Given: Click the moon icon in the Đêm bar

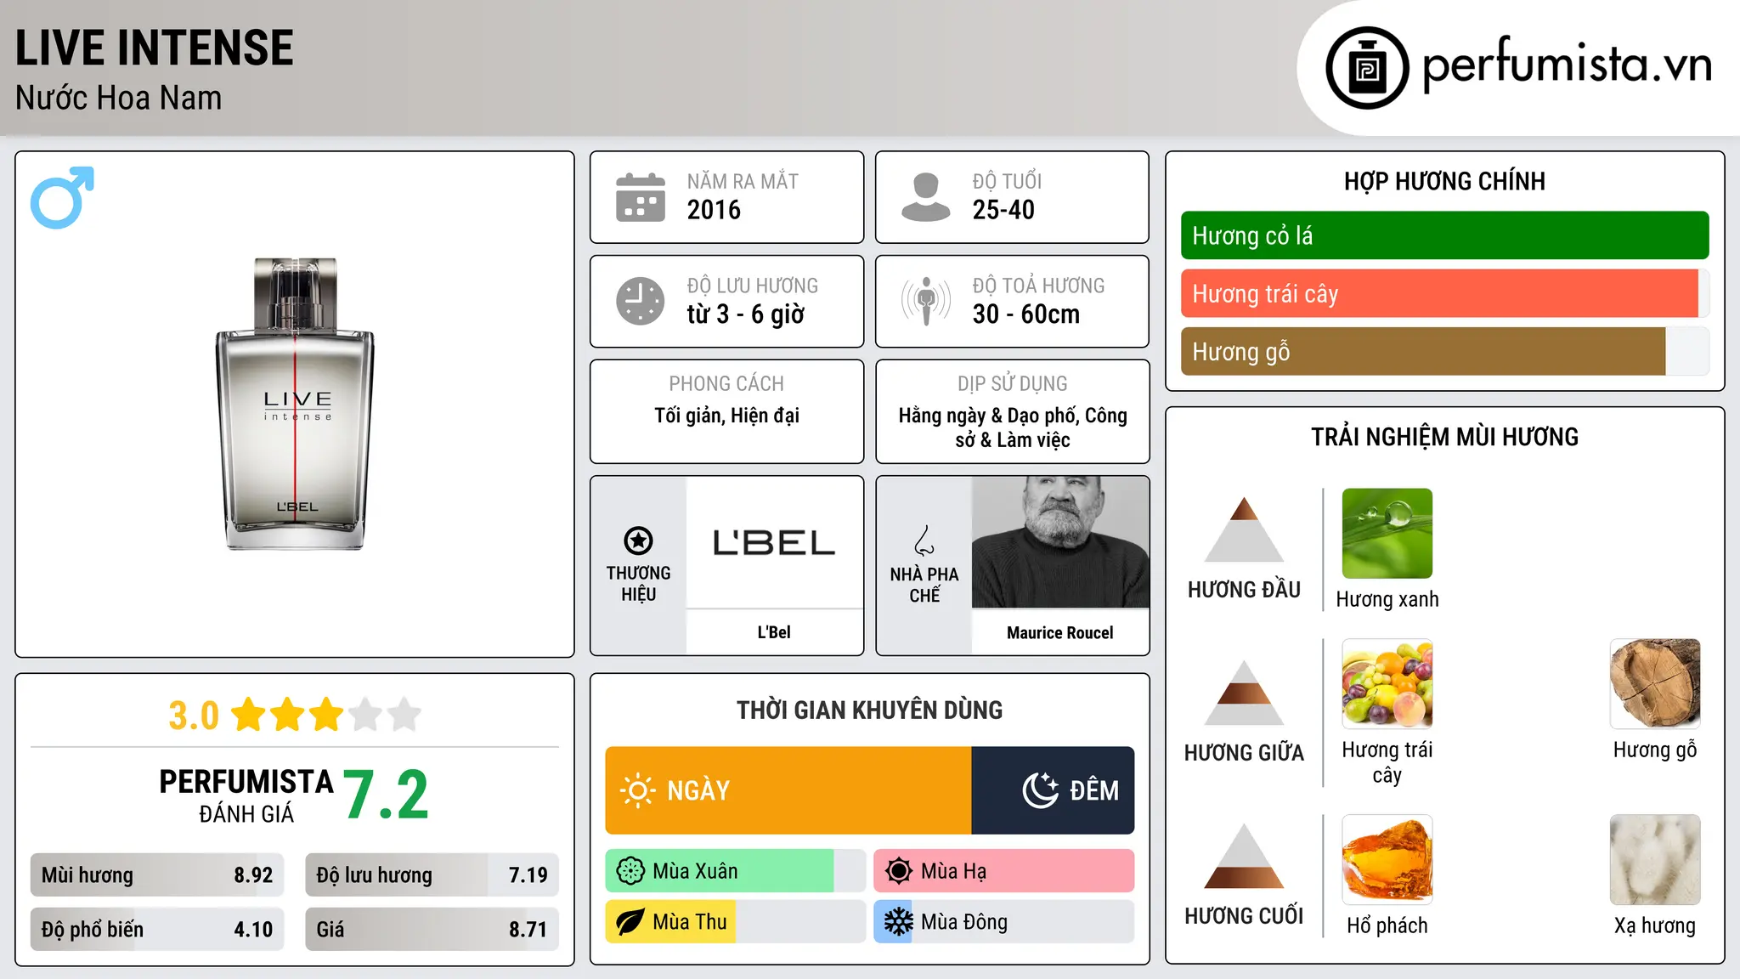Looking at the screenshot, I should (1040, 790).
